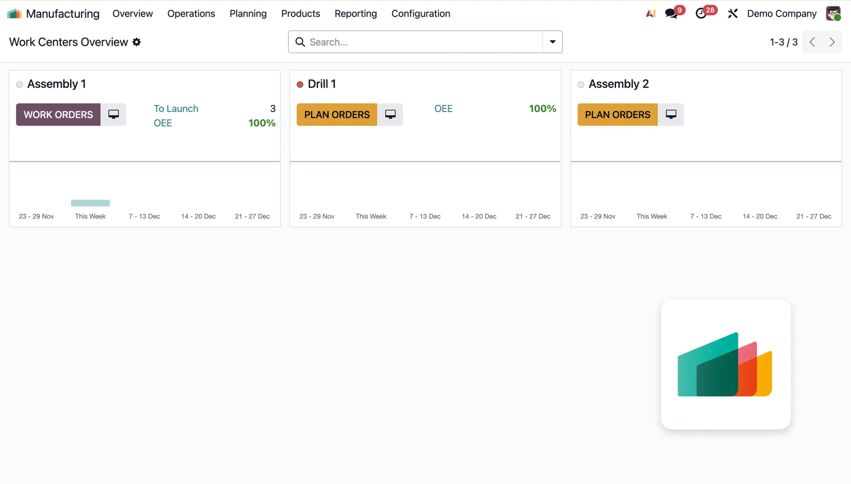851x484 pixels.
Task: Click the WORK ORDERS button on Assembly 1
Action: tap(58, 115)
